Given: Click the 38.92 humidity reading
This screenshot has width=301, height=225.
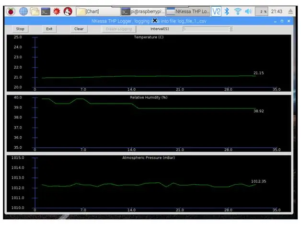Looking at the screenshot, I should pyautogui.click(x=258, y=111).
